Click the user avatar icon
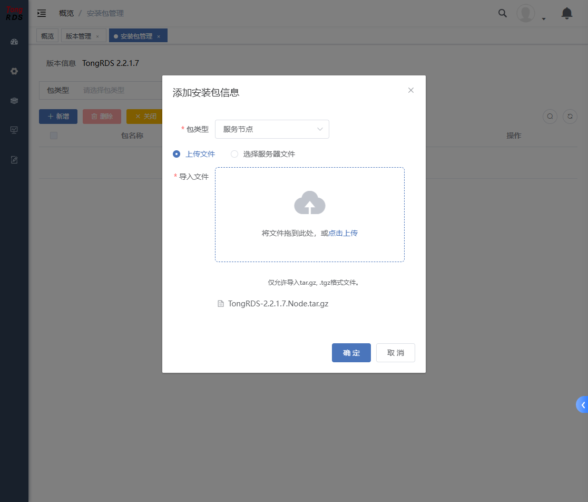 click(x=526, y=14)
